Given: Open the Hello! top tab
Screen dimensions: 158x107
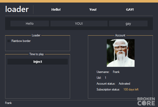Looking at the screenshot, I should pyautogui.click(x=56, y=10).
